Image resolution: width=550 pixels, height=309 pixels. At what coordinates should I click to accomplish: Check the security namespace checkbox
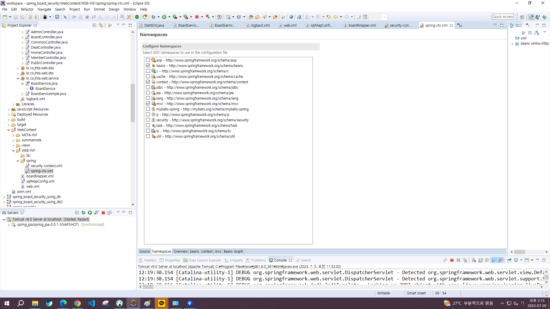(x=148, y=120)
